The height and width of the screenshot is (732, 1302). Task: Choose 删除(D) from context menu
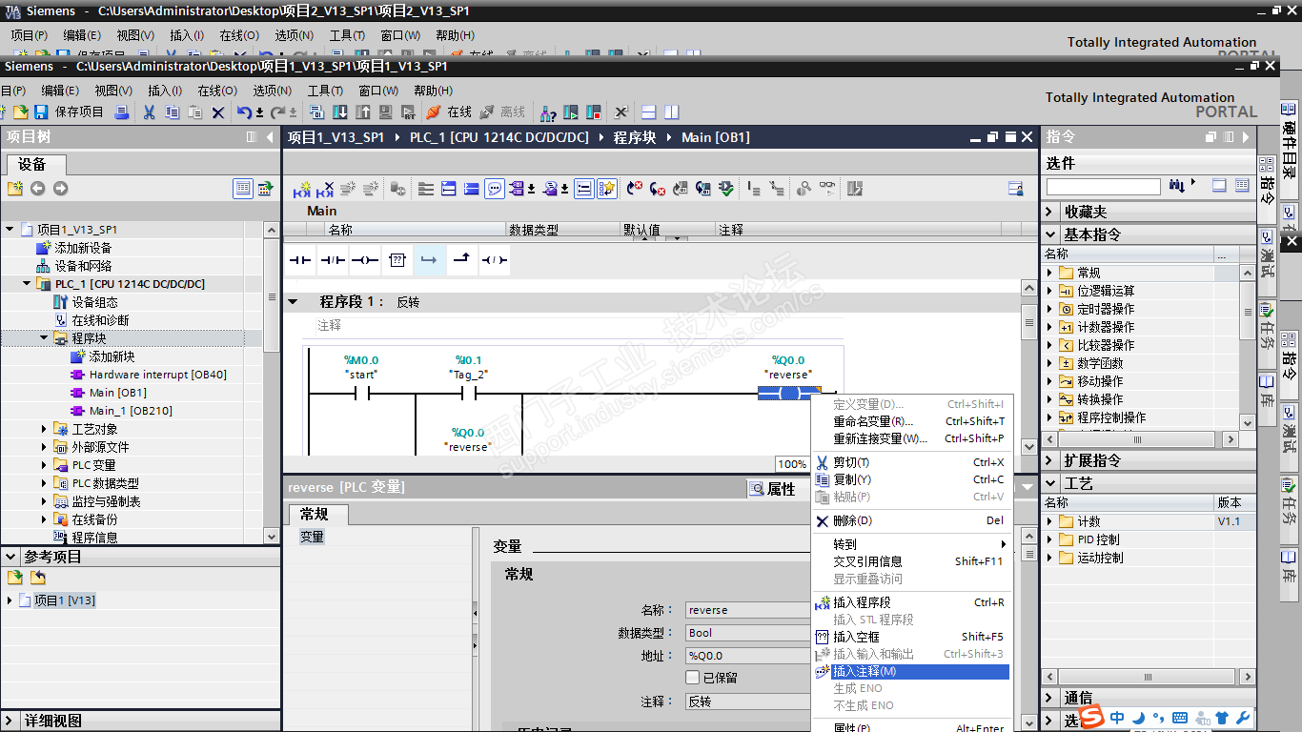click(x=910, y=521)
